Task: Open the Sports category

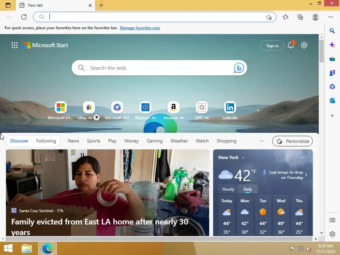Action: [x=93, y=141]
